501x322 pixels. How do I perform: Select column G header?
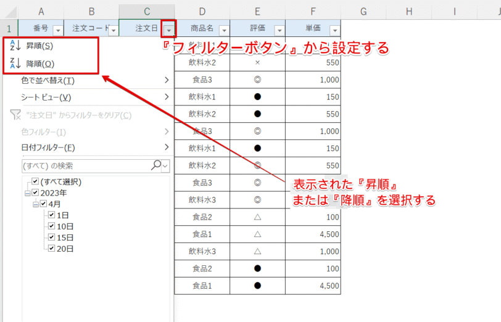coord(363,12)
